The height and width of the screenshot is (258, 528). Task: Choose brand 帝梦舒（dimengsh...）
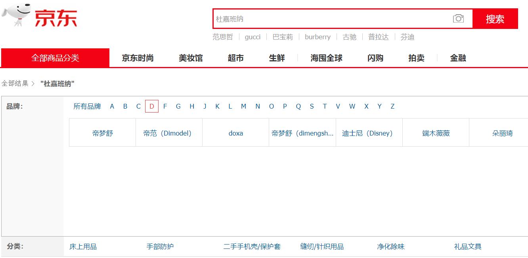(302, 133)
